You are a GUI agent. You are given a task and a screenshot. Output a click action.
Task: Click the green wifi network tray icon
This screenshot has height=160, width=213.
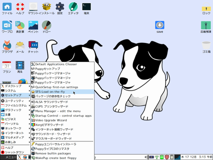tap(157, 157)
